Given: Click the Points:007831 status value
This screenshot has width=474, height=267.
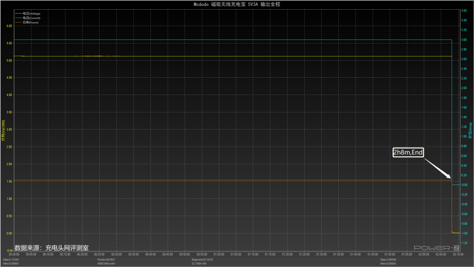Looking at the screenshot, I should pos(106,260).
